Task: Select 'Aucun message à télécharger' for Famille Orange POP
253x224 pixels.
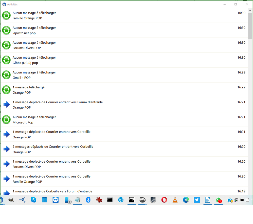Action: point(34,13)
